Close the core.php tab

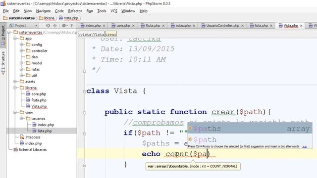coord(133,26)
